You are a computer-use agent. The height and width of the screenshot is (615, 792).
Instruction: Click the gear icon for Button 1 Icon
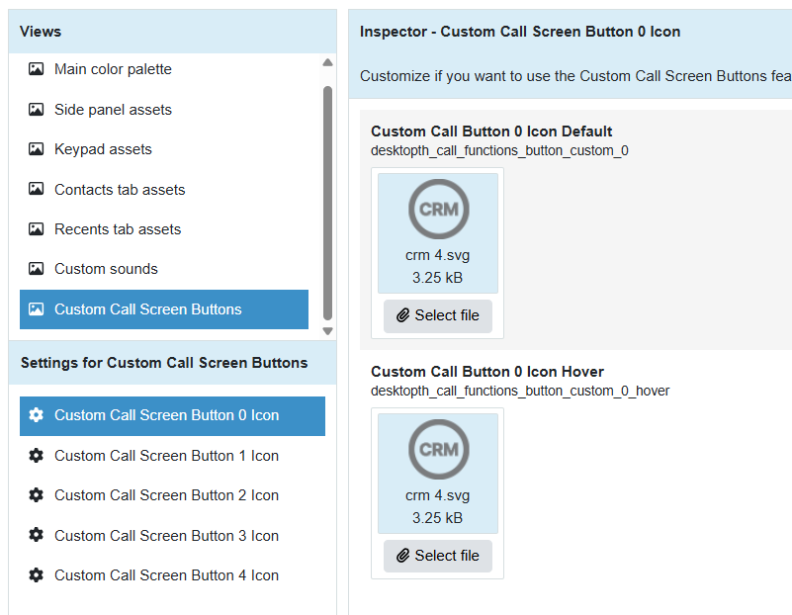point(36,456)
